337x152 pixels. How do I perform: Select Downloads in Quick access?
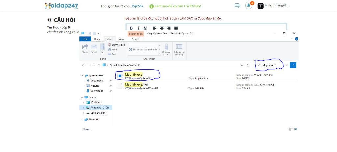[97, 91]
